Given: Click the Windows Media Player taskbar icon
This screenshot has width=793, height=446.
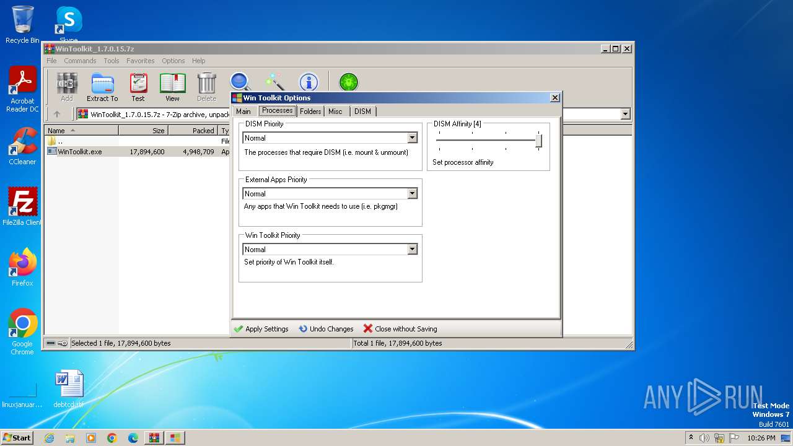Looking at the screenshot, I should (x=91, y=438).
